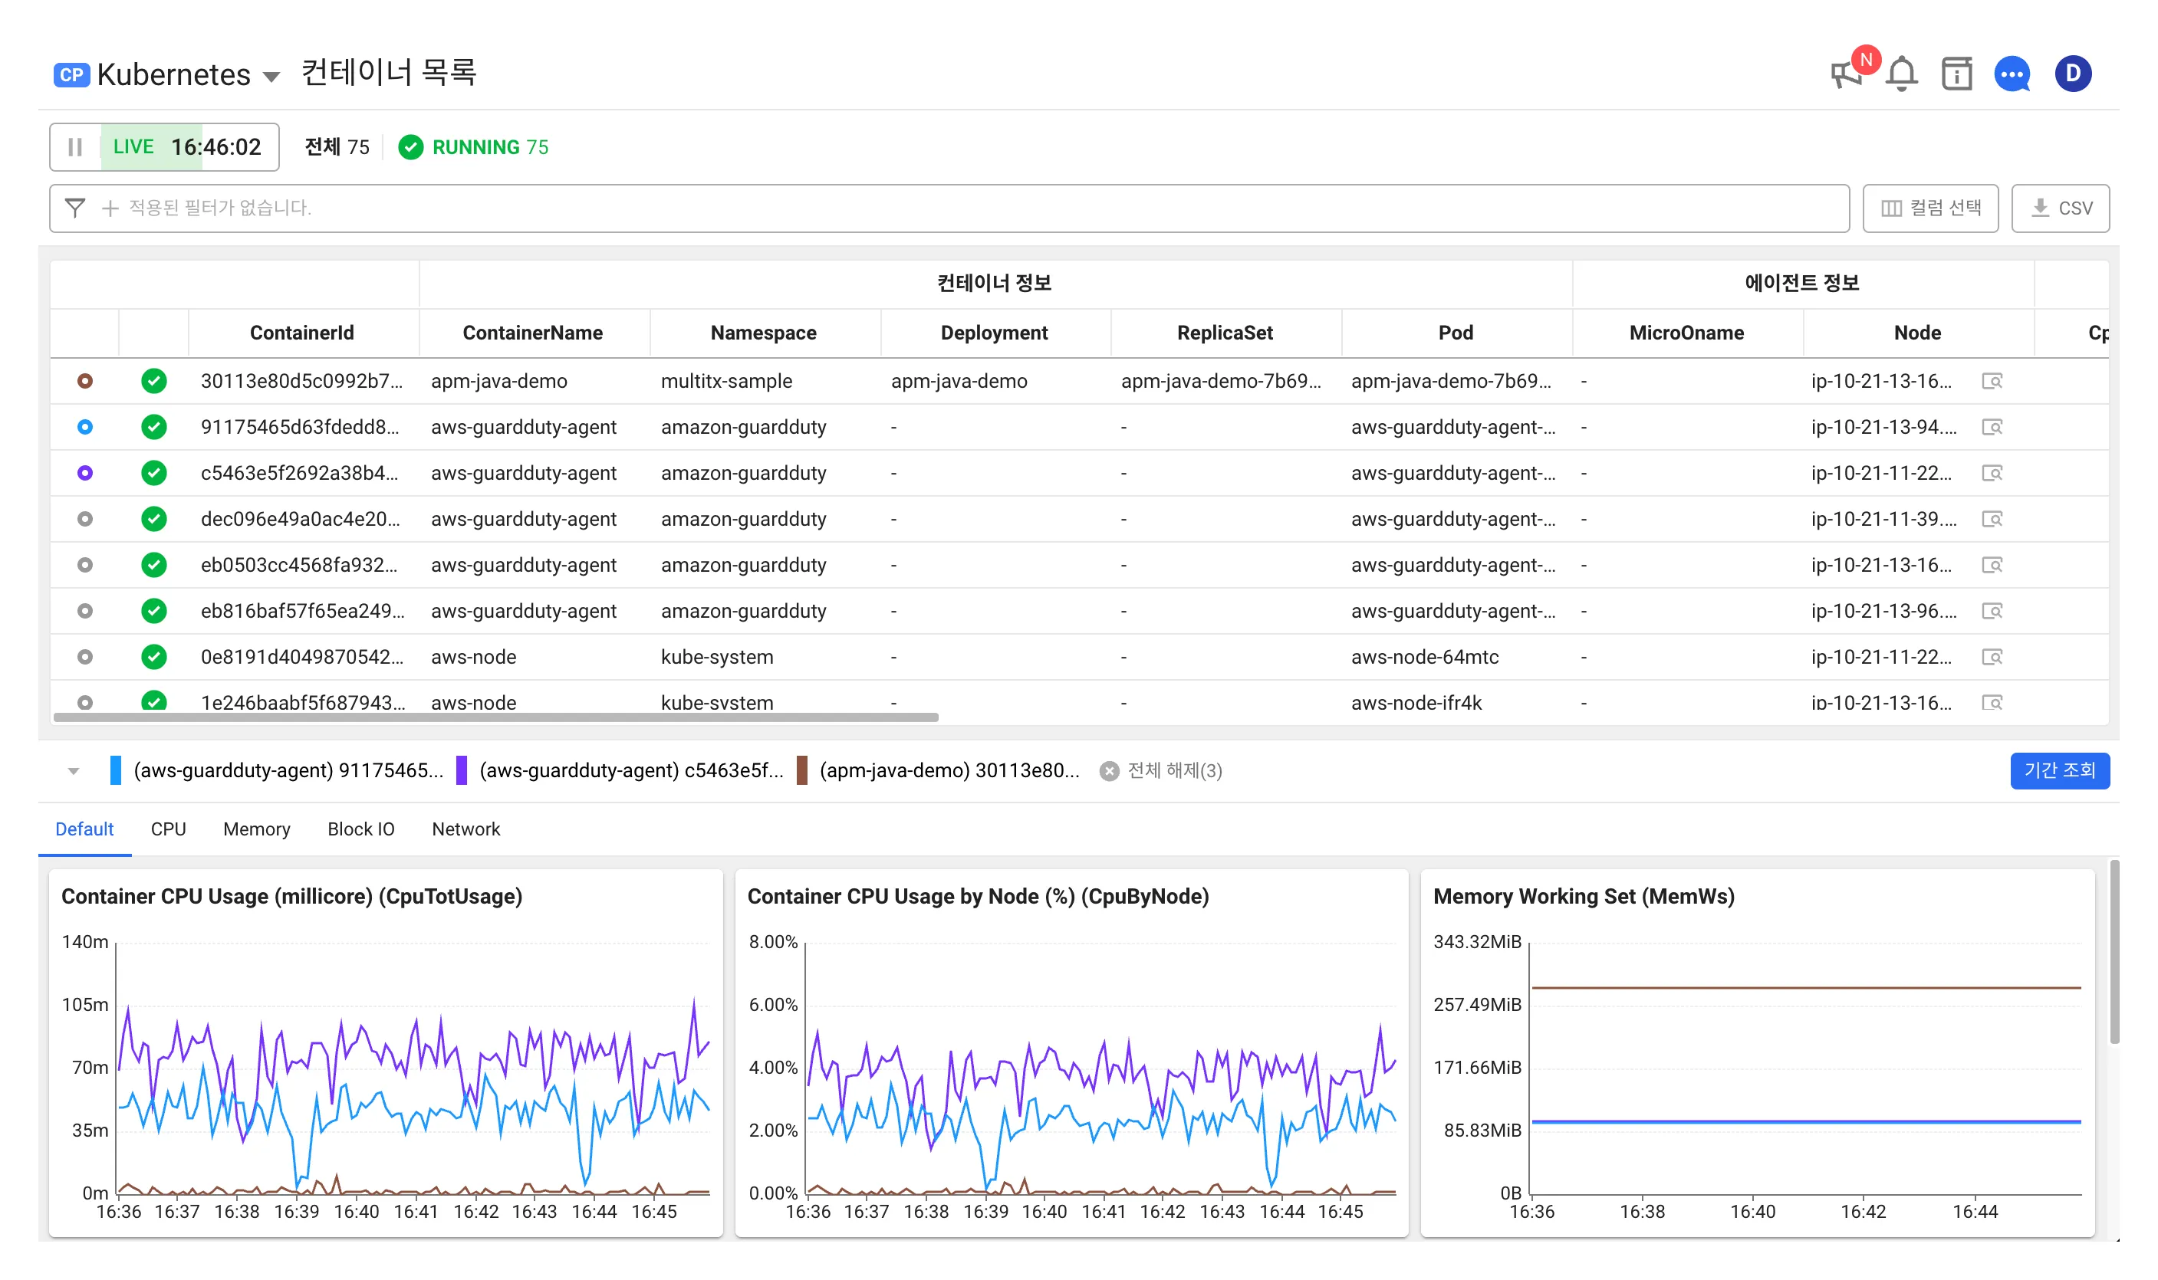Deselect the 91175465d63fdedd8 container radio

click(84, 427)
